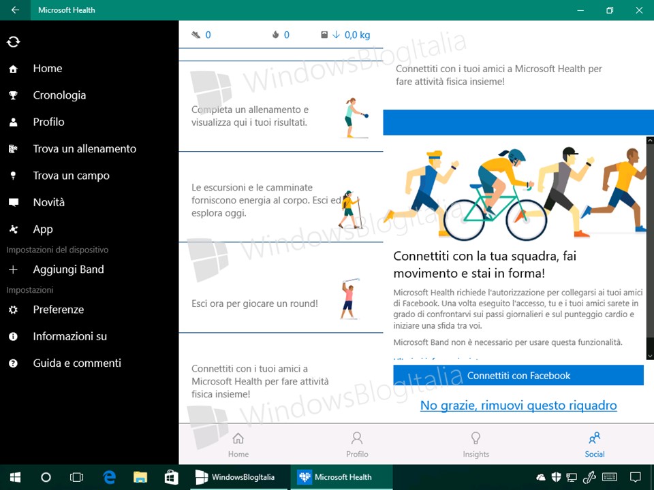Click Connettiti con Facebook button
The height and width of the screenshot is (490, 654).
(518, 376)
